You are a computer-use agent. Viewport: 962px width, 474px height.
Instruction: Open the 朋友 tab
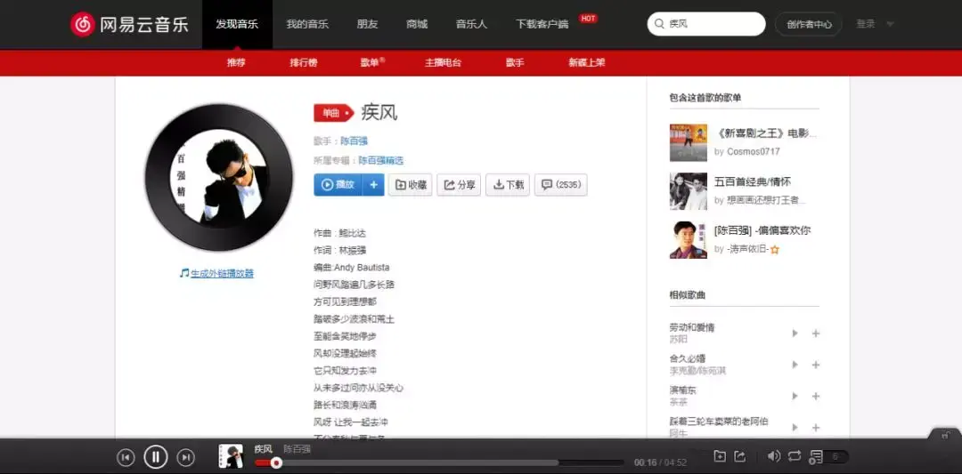(368, 25)
